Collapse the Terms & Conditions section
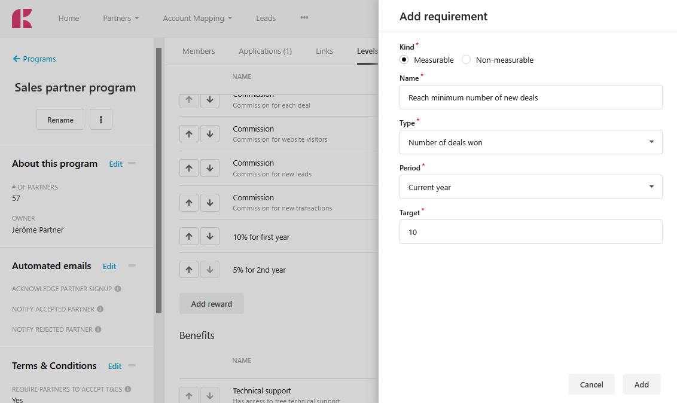This screenshot has height=403, width=677. (x=132, y=365)
